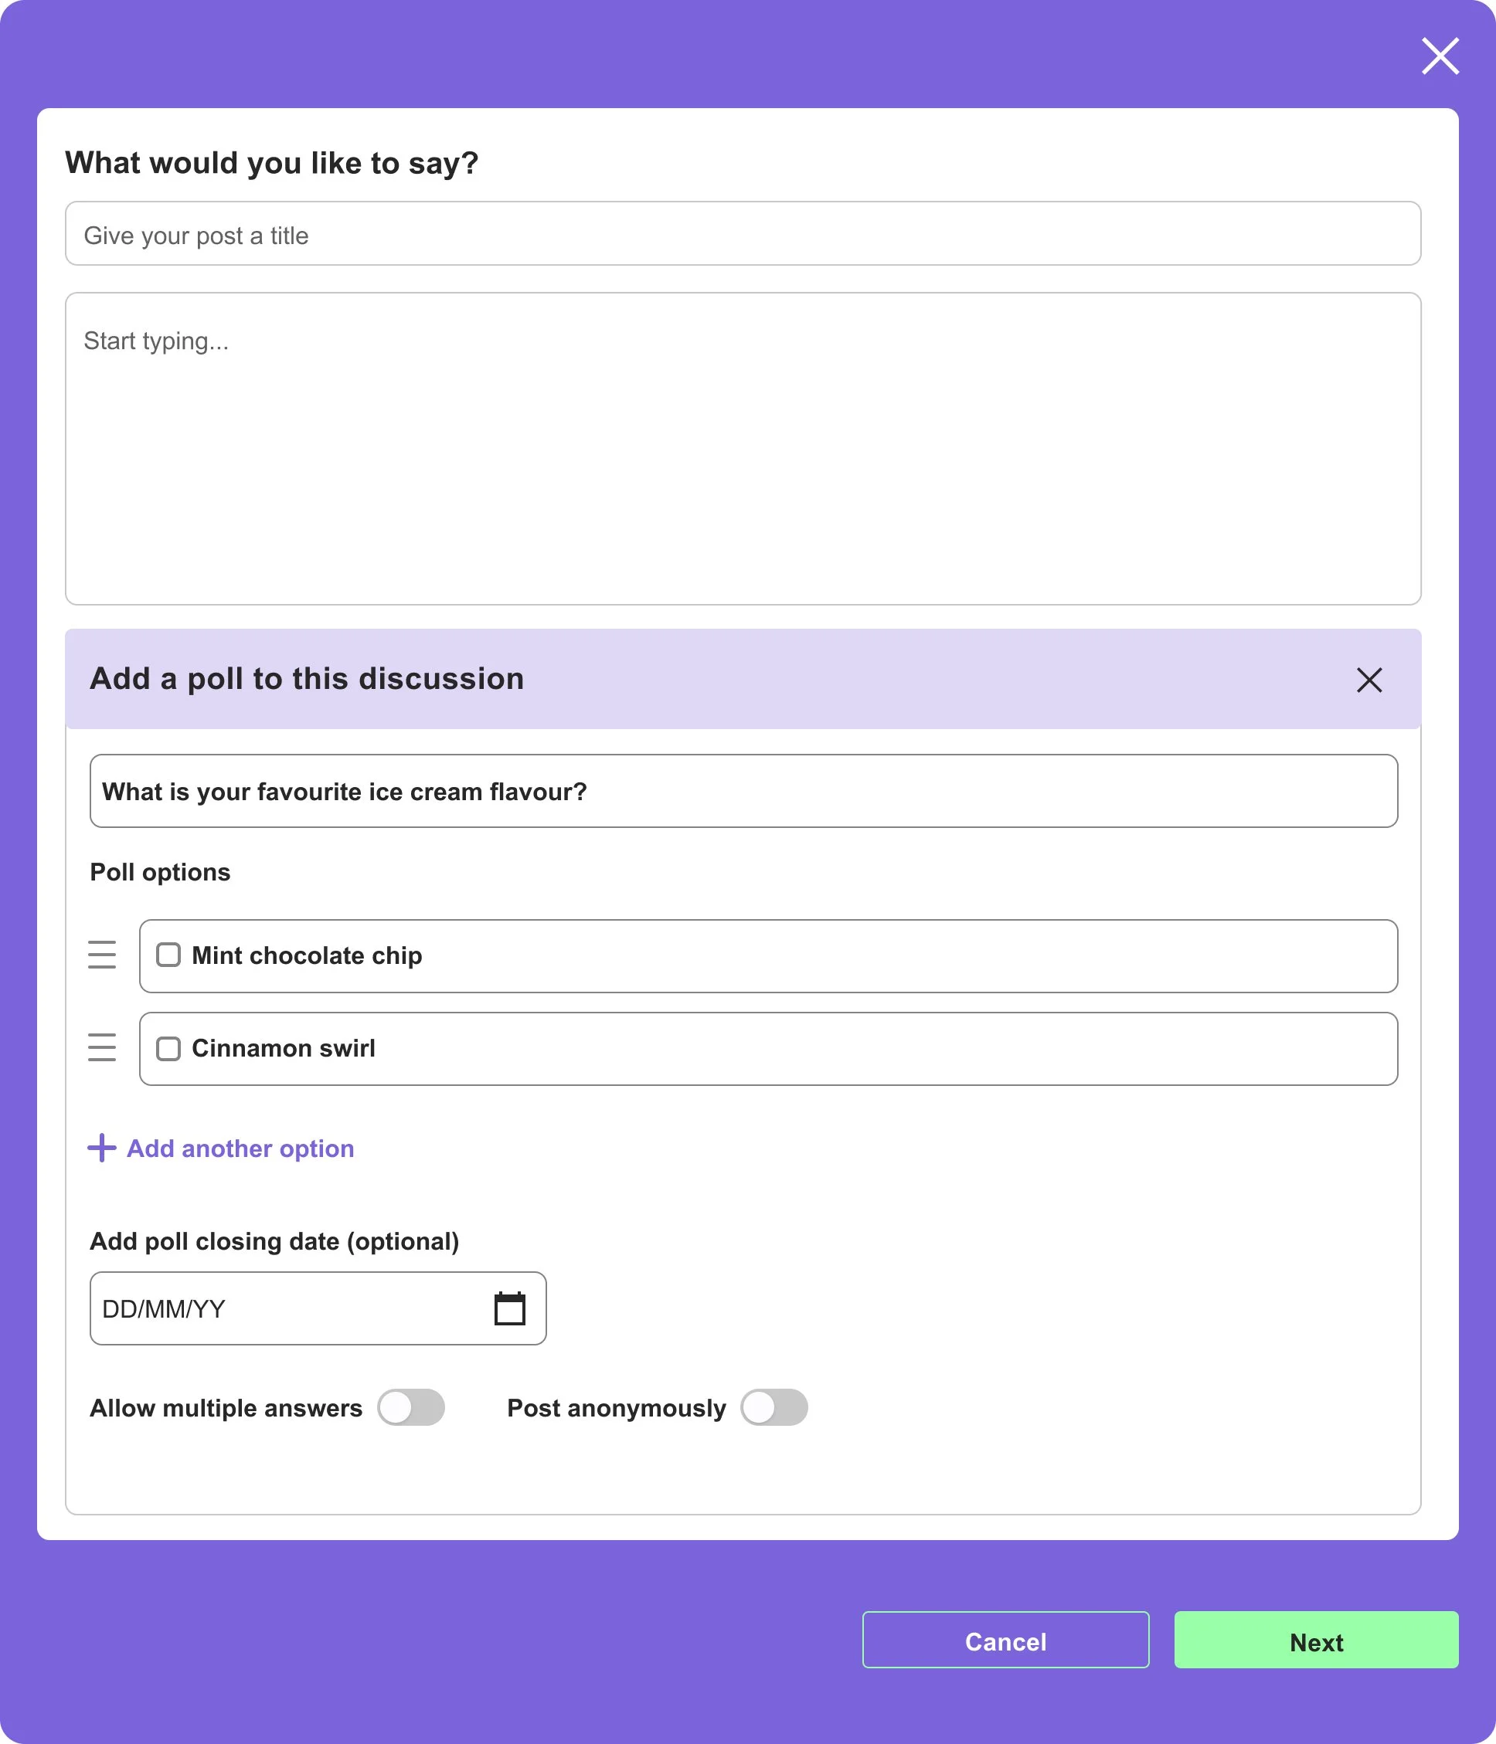Turn on Post anonymously switch
This screenshot has height=1744, width=1496.
(773, 1407)
